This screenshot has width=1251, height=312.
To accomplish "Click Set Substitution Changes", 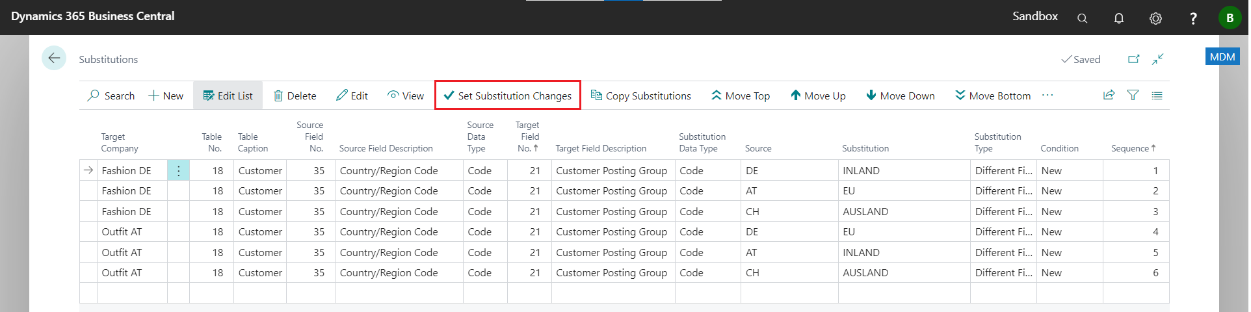I will click(x=508, y=96).
